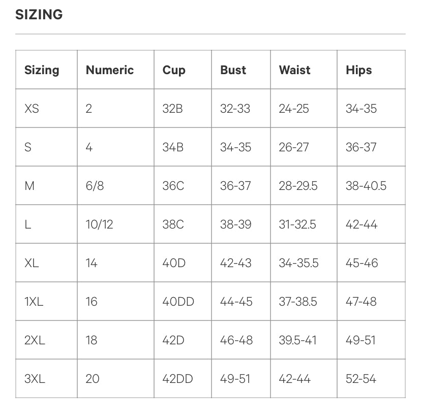The image size is (421, 419).
Task: Click the SIZING heading
Action: [x=39, y=15]
